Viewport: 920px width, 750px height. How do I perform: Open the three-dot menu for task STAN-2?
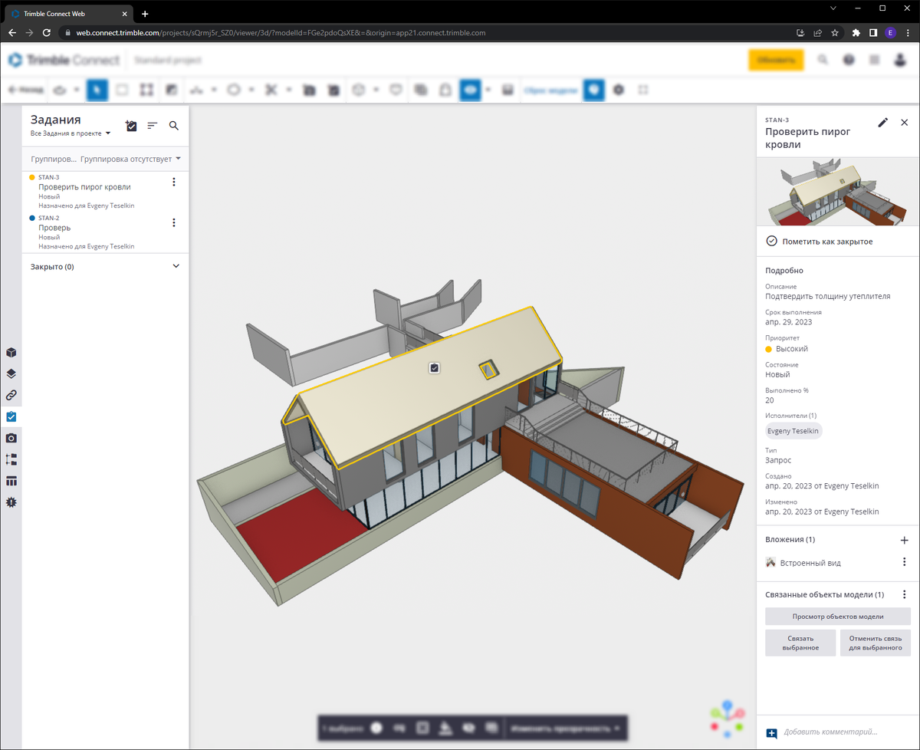click(174, 222)
